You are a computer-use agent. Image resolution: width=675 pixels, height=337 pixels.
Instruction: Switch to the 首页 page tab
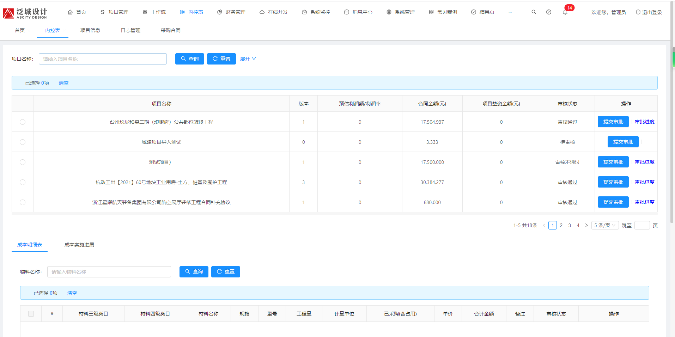20,30
